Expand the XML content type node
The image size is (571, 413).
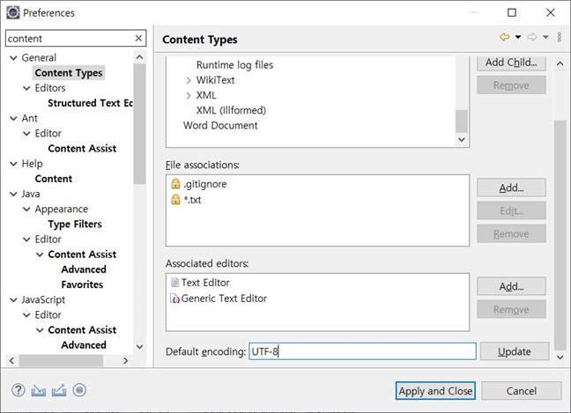tap(189, 95)
